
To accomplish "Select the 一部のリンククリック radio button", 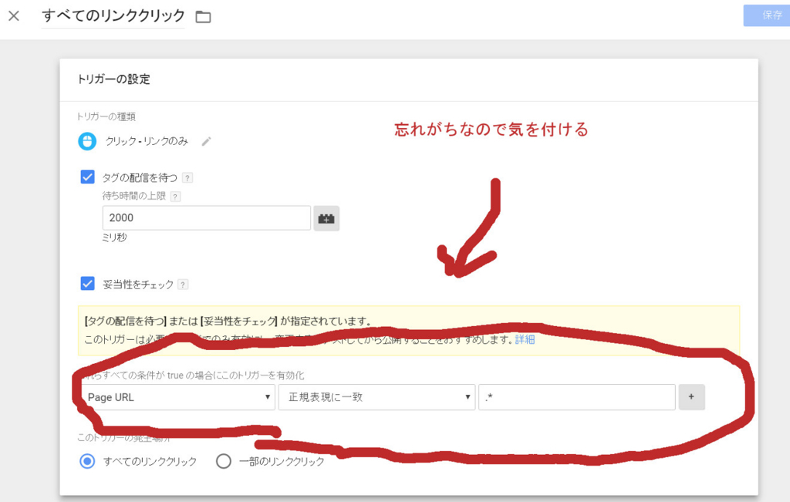I will [x=224, y=460].
